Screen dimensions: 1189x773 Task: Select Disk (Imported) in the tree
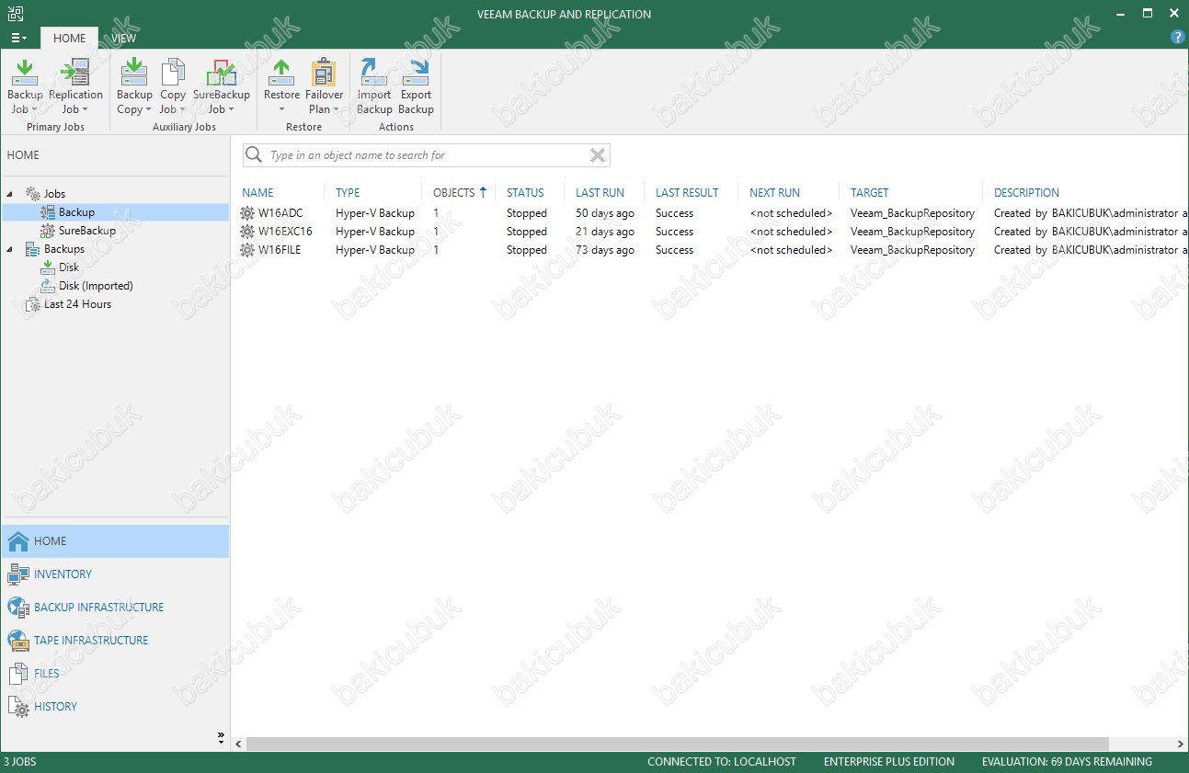[x=96, y=286]
